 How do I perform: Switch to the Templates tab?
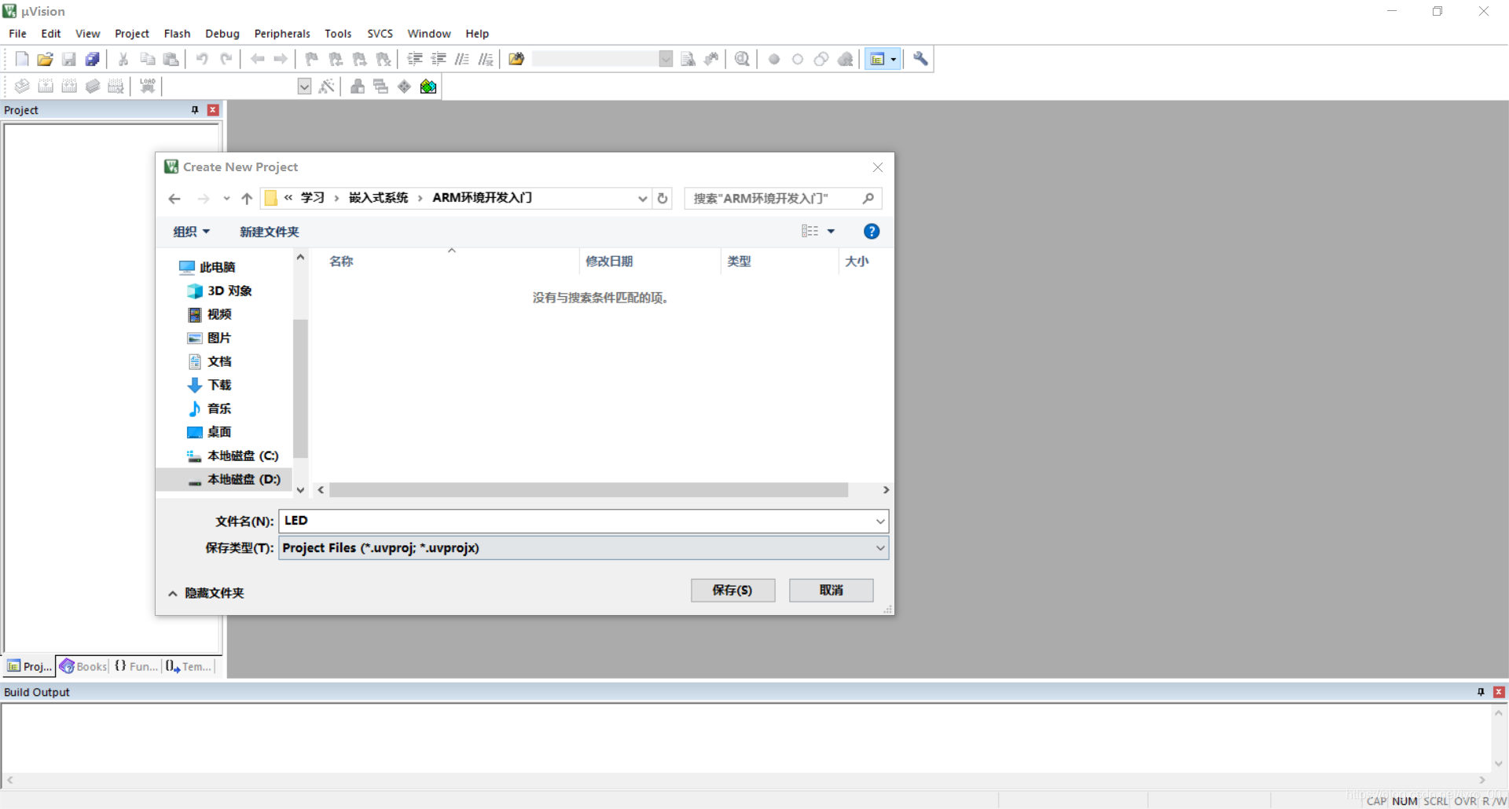[188, 666]
